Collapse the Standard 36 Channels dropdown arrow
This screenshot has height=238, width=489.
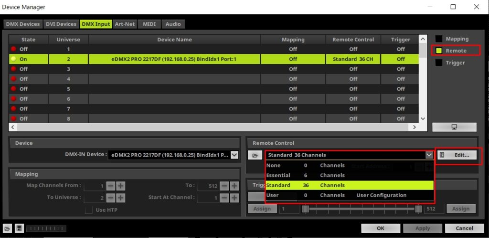pos(429,155)
